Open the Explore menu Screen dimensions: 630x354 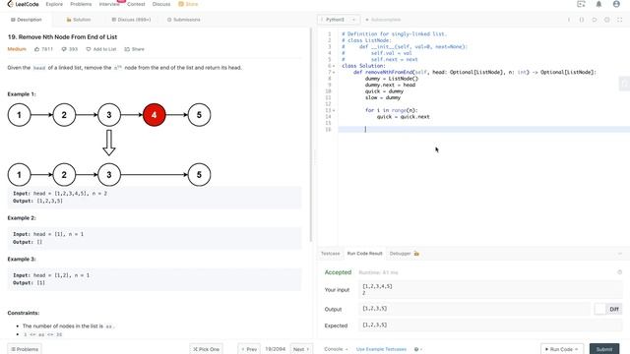coord(54,4)
